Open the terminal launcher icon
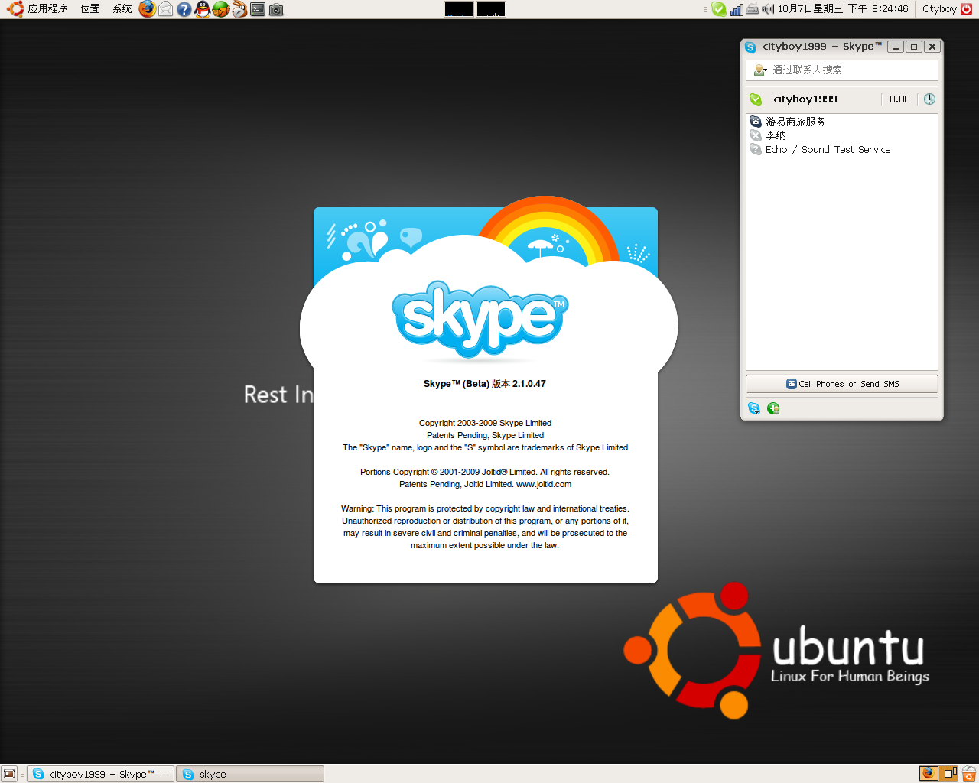 [x=258, y=9]
